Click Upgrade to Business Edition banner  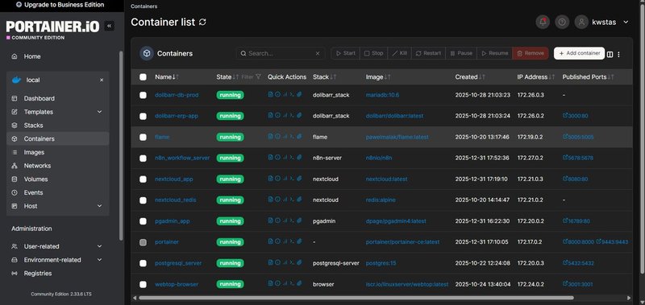(x=60, y=5)
